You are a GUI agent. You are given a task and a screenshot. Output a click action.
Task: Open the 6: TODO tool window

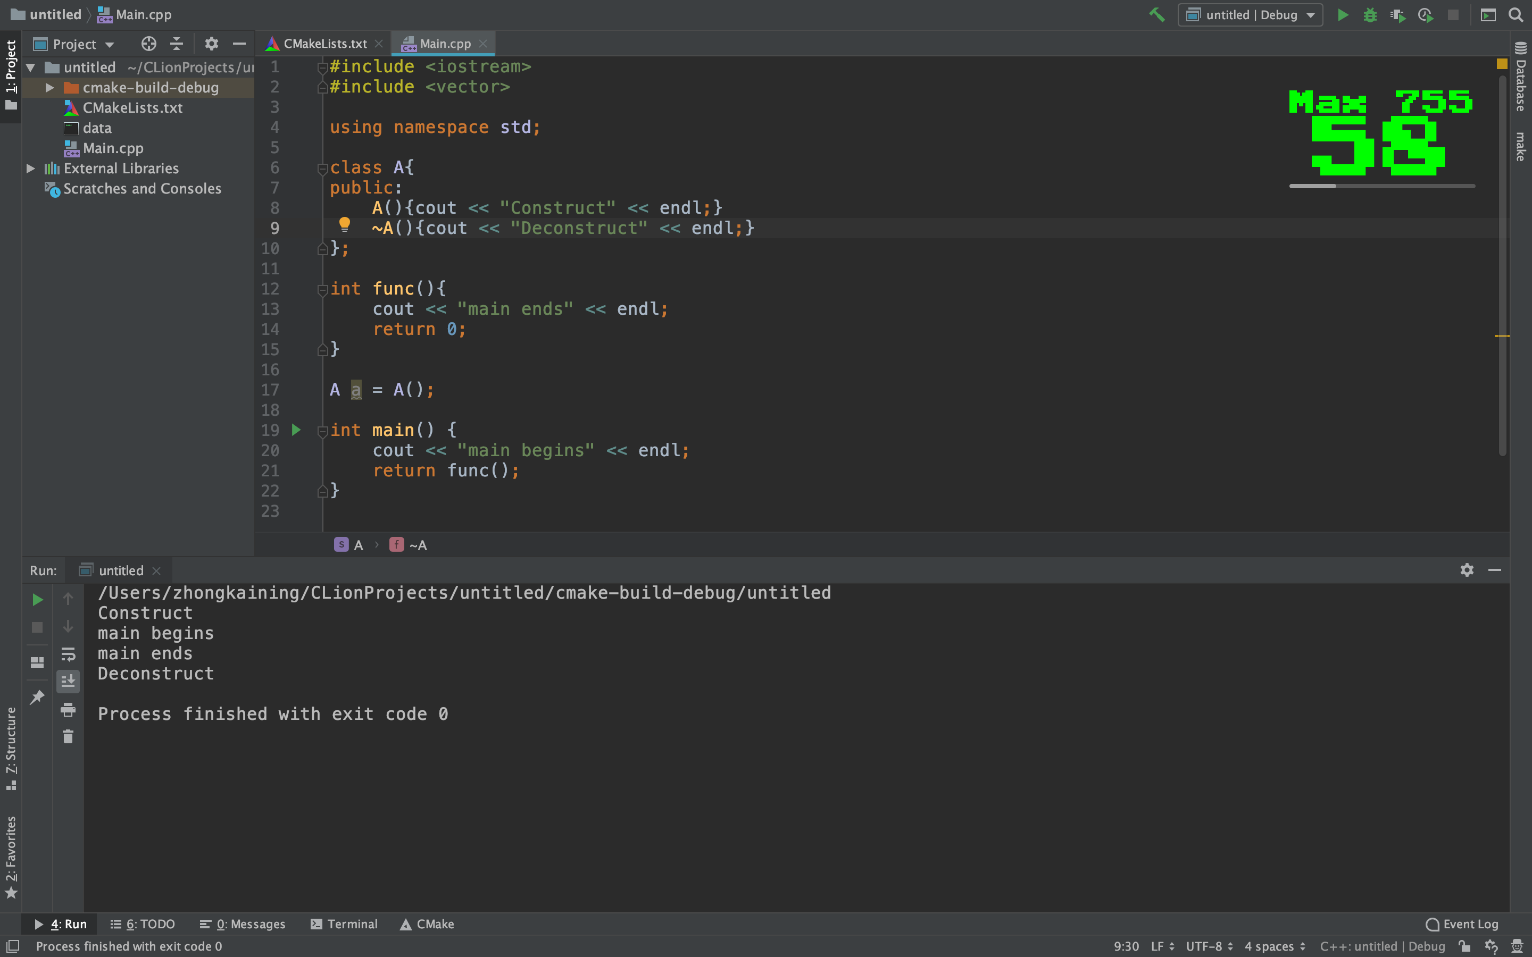point(143,924)
